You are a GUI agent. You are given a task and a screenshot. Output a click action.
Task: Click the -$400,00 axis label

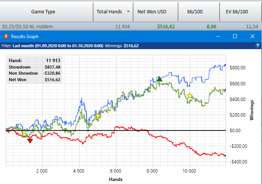pos(238,162)
